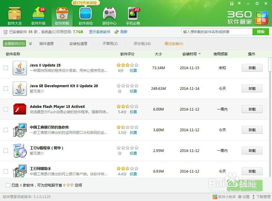Open the title bar main menu dropdown arrow

tap(239, 3)
